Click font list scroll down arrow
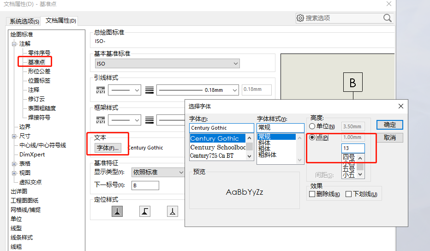The image size is (430, 251). [249, 156]
